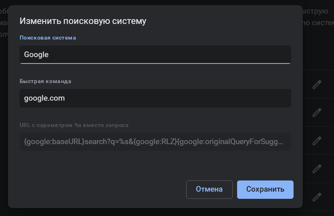334x216 pixels.
Task: Click the Сохранить button
Action: [265, 190]
